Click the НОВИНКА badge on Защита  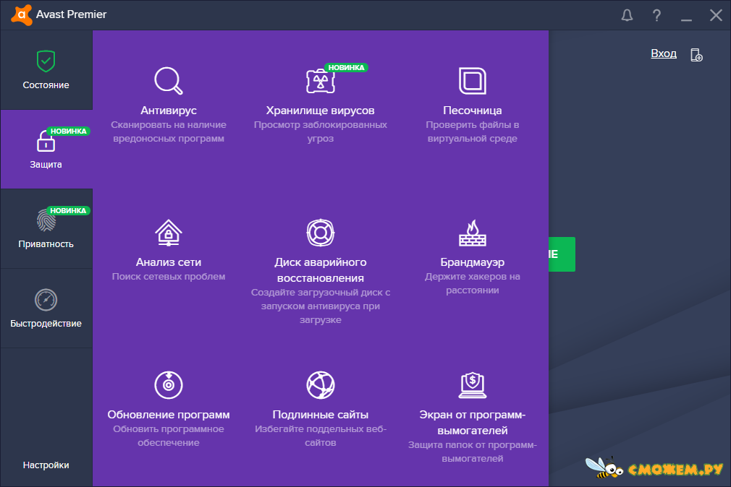69,132
